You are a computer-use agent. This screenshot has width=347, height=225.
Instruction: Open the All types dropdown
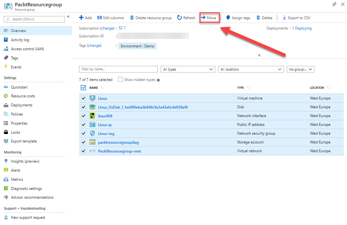[x=188, y=69]
